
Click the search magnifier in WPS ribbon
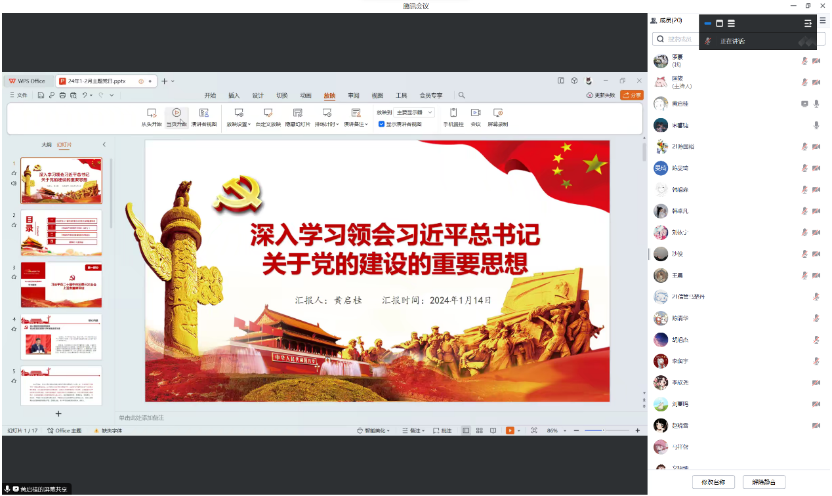coord(462,96)
